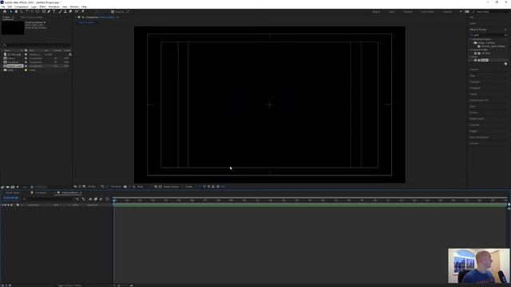The image size is (511, 287).
Task: Expand the Content-Aware Fill panel
Action: click(x=479, y=100)
